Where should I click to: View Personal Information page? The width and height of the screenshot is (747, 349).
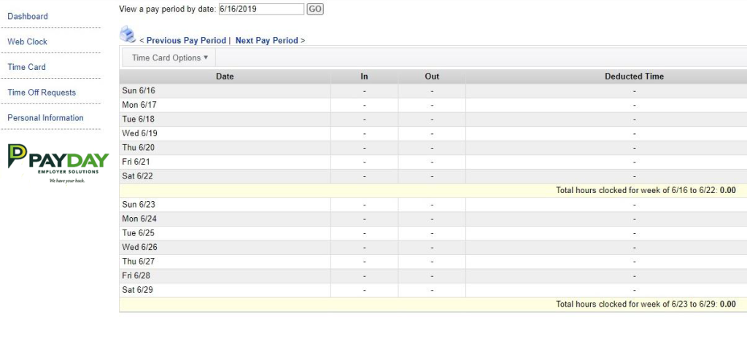[45, 118]
